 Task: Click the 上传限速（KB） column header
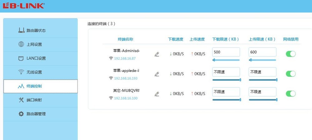click(262, 39)
